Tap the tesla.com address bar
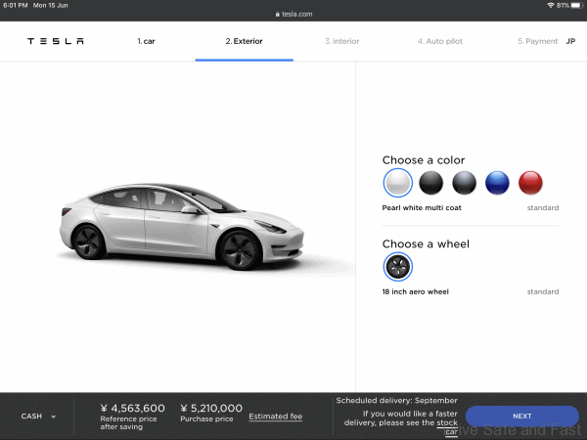This screenshot has width=587, height=440. [x=293, y=15]
